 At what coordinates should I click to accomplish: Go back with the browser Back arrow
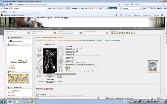pyautogui.click(x=2, y=4)
